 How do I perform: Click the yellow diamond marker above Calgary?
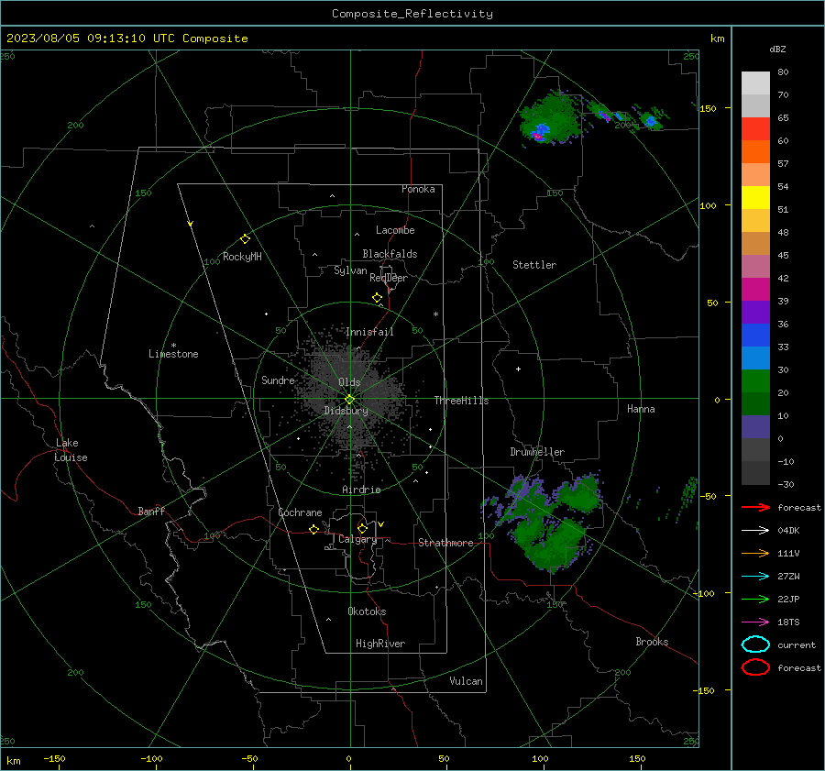pos(362,528)
